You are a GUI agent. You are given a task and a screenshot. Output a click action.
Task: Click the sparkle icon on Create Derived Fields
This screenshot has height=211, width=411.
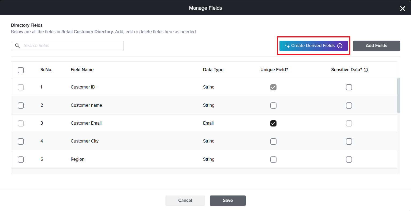pos(287,46)
